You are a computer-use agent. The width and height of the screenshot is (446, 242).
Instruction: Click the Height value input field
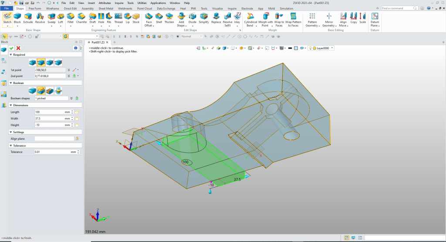tap(49, 125)
